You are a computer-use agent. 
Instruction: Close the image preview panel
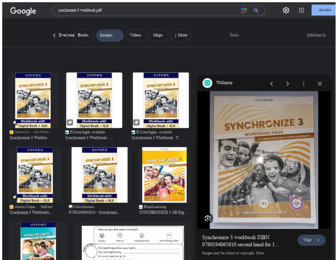pyautogui.click(x=319, y=84)
